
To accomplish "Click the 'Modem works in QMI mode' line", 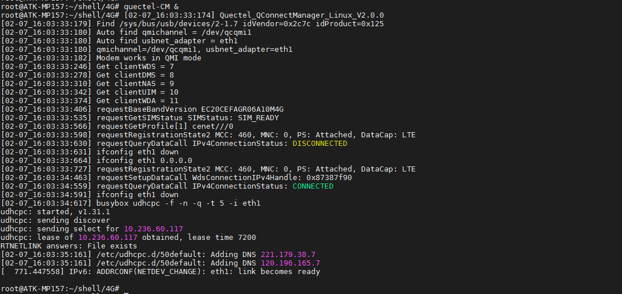I will pos(148,58).
